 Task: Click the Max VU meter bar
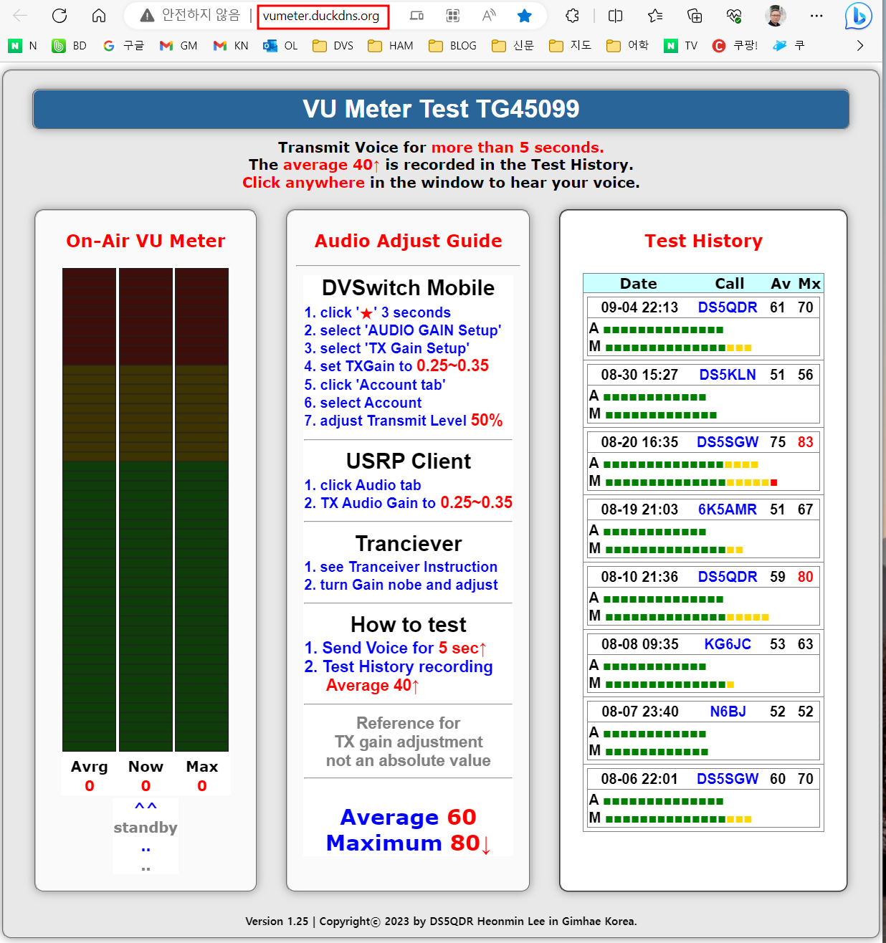[x=201, y=509]
